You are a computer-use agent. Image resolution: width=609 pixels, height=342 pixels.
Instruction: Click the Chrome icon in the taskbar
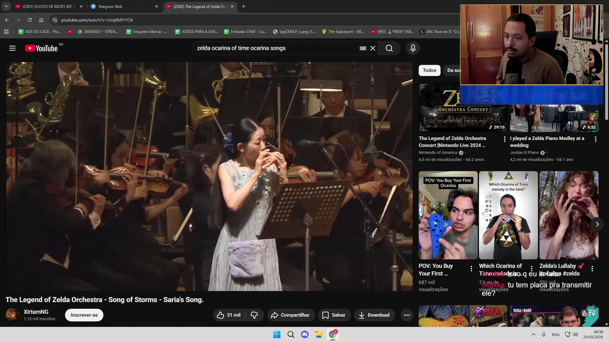[333, 334]
